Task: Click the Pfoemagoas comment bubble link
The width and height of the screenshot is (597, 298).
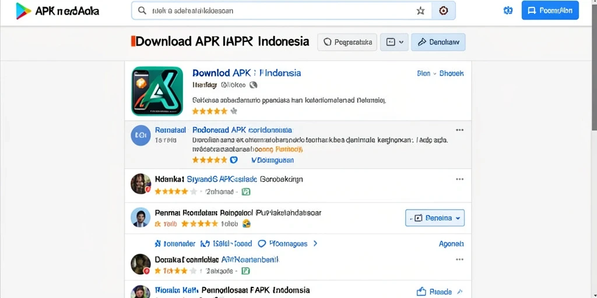Action: pyautogui.click(x=283, y=244)
